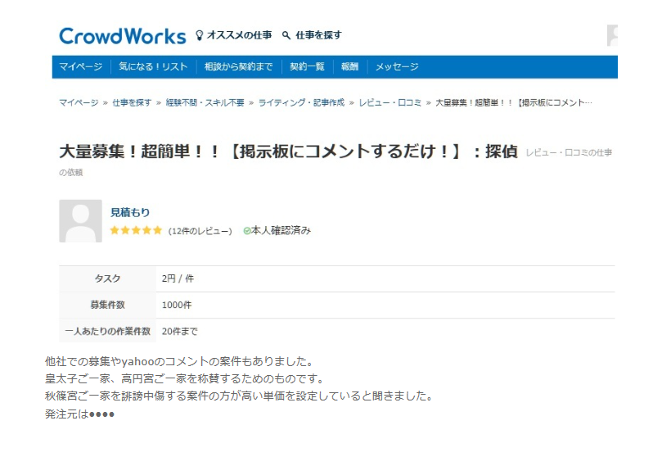Click the CrowdWorks logo
Image resolution: width=671 pixels, height=466 pixels.
(x=123, y=36)
